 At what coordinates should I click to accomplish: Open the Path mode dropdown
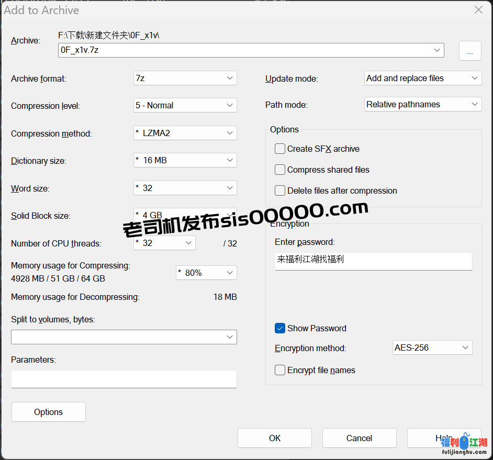422,104
